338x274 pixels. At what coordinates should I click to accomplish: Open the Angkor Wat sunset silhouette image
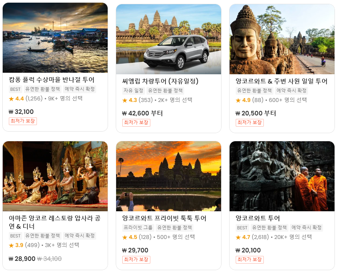point(168,176)
